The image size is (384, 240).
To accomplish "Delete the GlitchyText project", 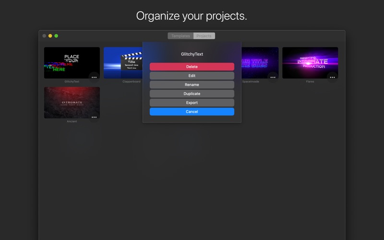I will coord(192,67).
